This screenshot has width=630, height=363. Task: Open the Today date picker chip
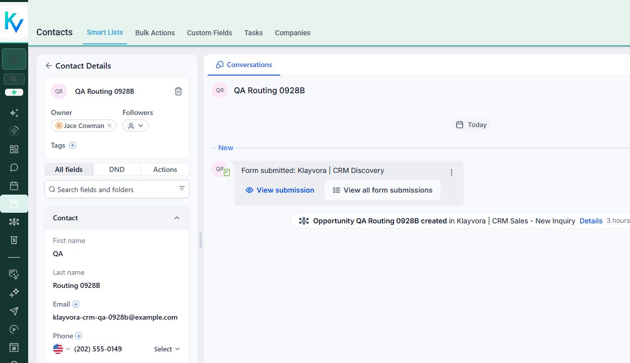pyautogui.click(x=471, y=125)
